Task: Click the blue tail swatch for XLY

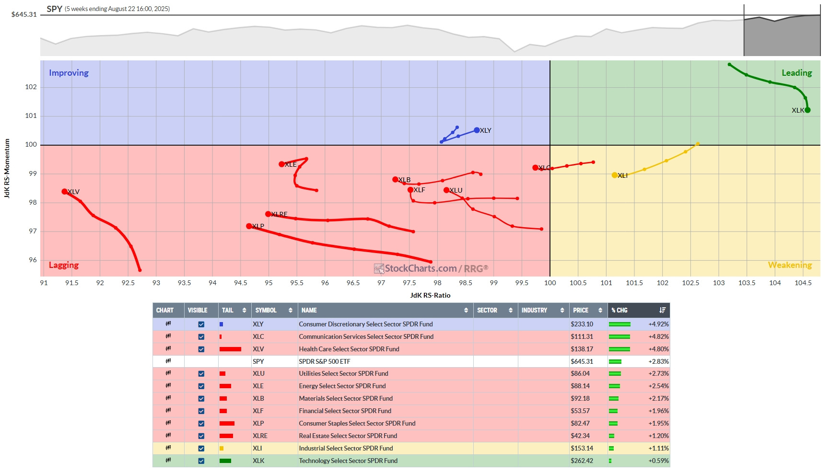Action: (x=221, y=324)
